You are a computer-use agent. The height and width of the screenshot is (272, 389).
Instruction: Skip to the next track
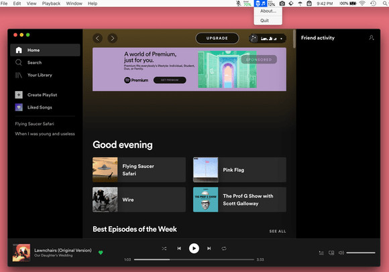point(209,249)
